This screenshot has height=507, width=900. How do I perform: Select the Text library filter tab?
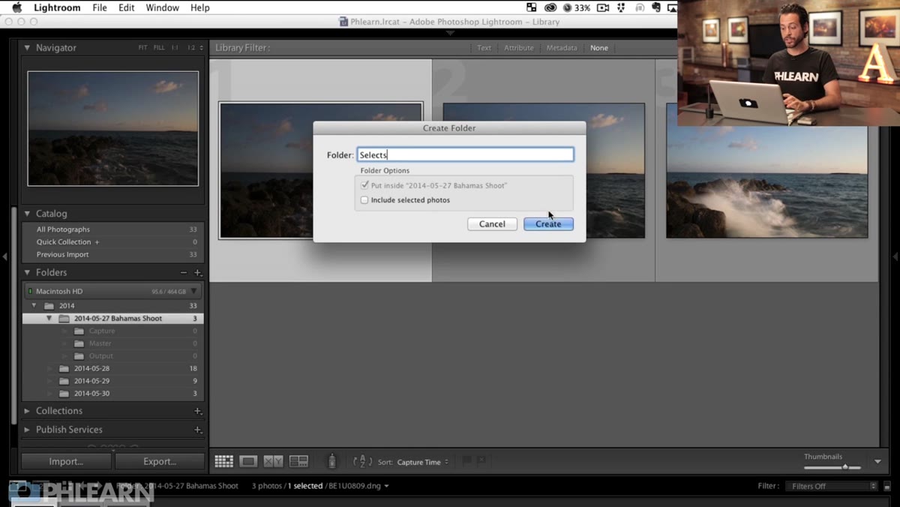click(x=484, y=48)
